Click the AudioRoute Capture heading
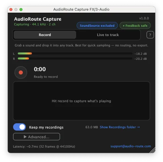The image size is (163, 162). [x=38, y=19]
